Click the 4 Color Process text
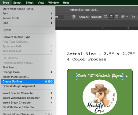 87,59
